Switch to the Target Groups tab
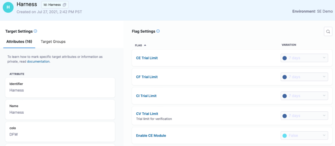 [x=53, y=41]
